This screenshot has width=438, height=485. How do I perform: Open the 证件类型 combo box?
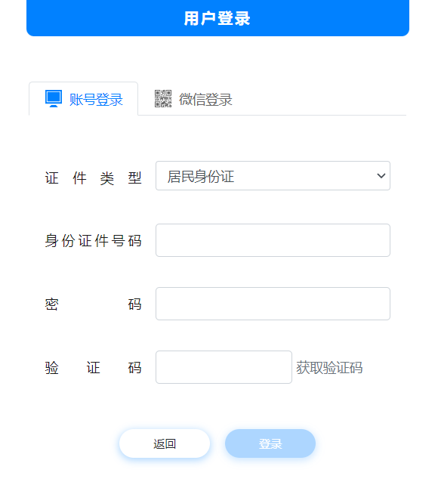(273, 176)
